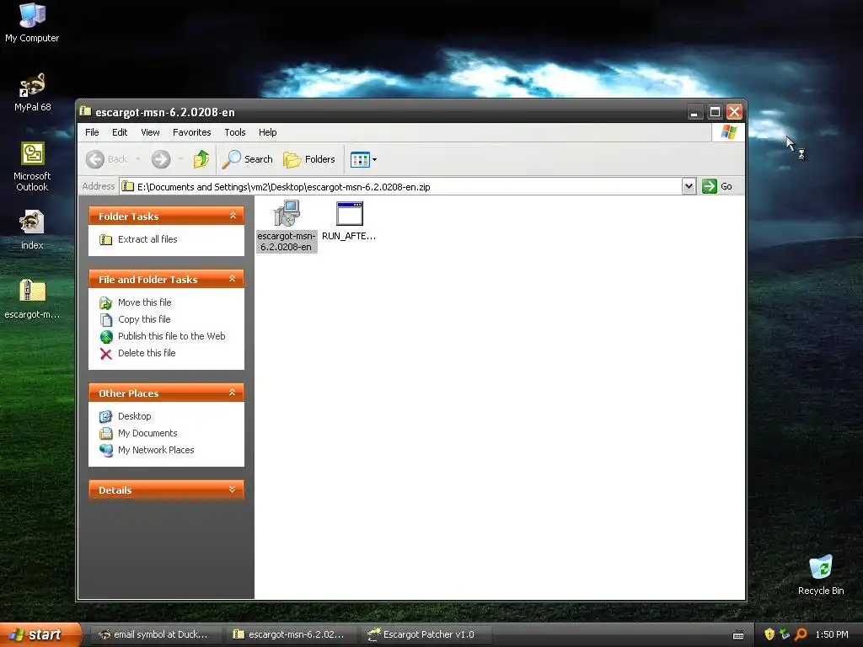863x647 pixels.
Task: Open the Search pane
Action: pyautogui.click(x=247, y=159)
